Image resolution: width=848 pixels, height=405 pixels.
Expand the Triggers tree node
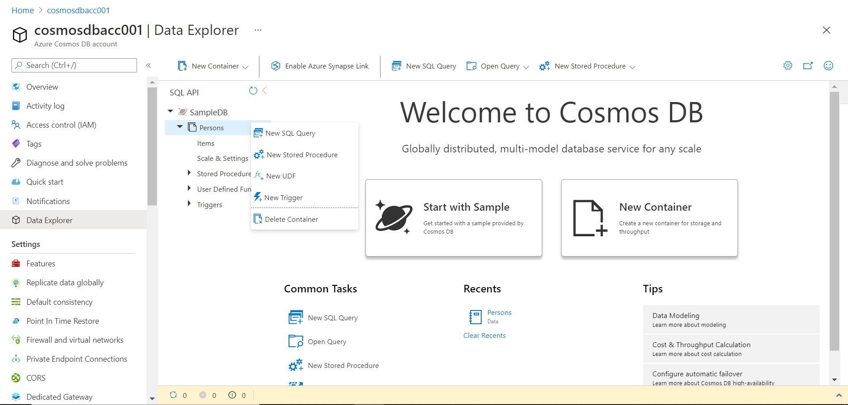pyautogui.click(x=189, y=204)
